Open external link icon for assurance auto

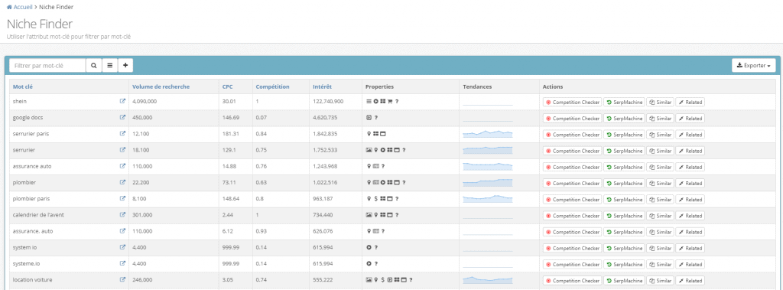(122, 166)
